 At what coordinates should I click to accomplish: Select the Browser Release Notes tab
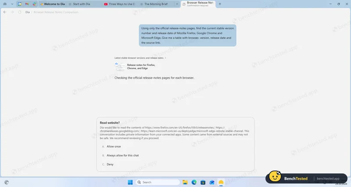198,4
